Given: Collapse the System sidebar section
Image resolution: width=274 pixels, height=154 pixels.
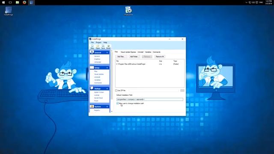Looking at the screenshot, I should [x=107, y=107].
